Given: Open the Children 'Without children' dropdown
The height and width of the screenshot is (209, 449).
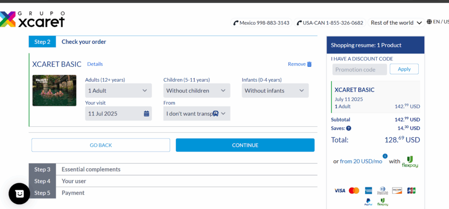Looking at the screenshot, I should point(196,90).
